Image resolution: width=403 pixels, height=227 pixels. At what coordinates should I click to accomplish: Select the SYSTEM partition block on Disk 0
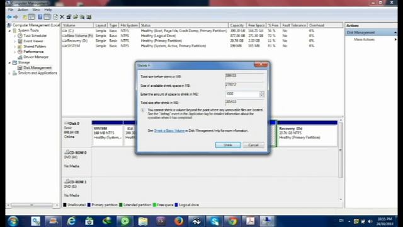click(x=108, y=134)
